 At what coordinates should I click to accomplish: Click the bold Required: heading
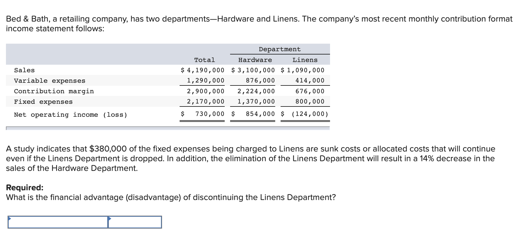coord(25,188)
